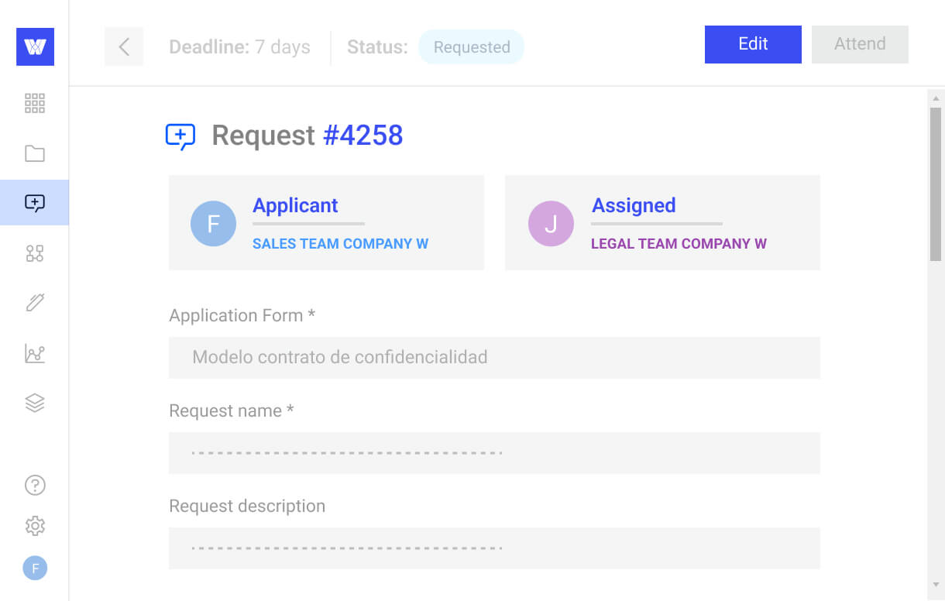
Task: Click the W logo in the top corner
Action: pos(35,47)
